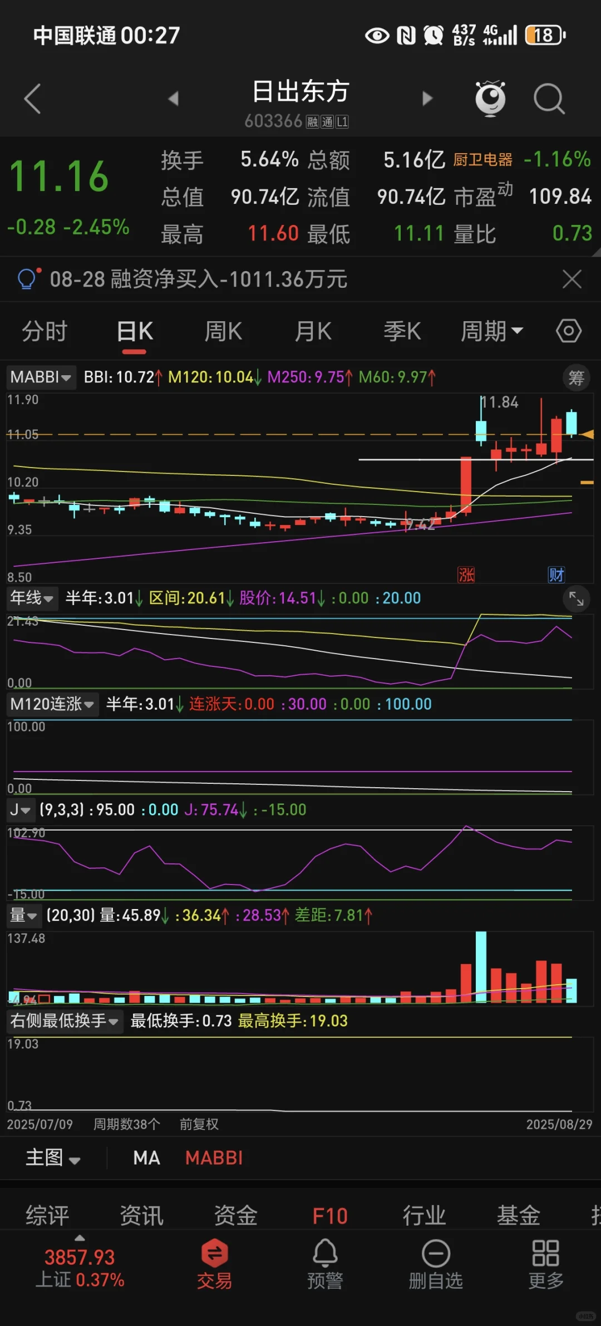Screen dimensions: 601x1326
Task: Open the 基金 tab
Action: [x=518, y=1216]
